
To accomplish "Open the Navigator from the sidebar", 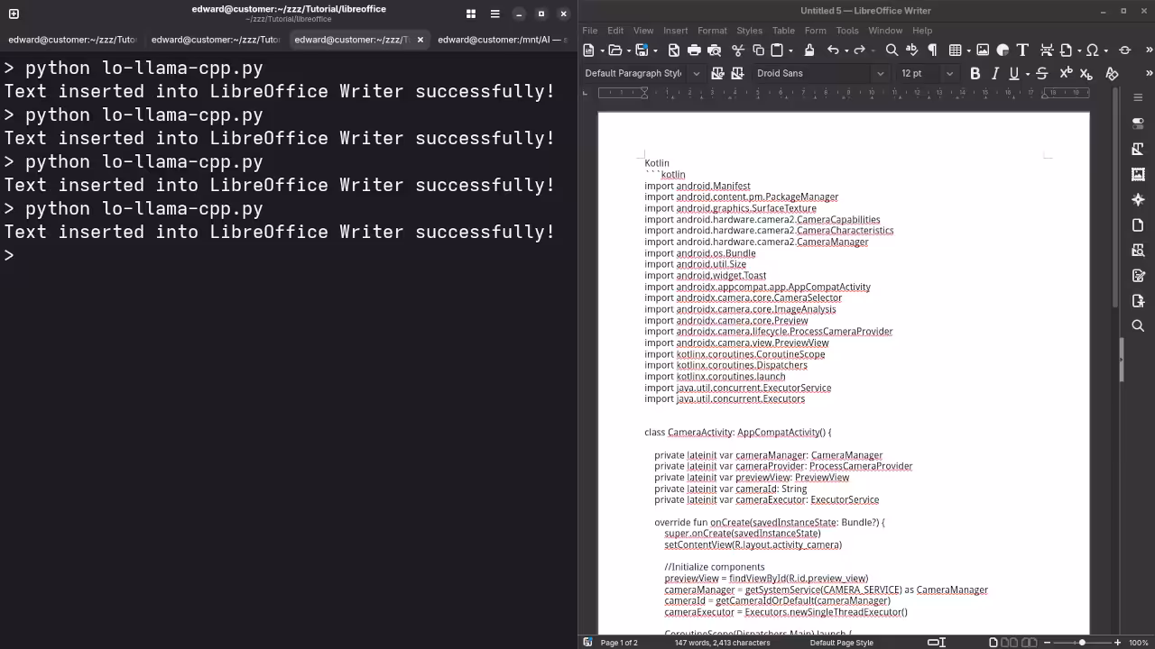I will click(x=1138, y=199).
